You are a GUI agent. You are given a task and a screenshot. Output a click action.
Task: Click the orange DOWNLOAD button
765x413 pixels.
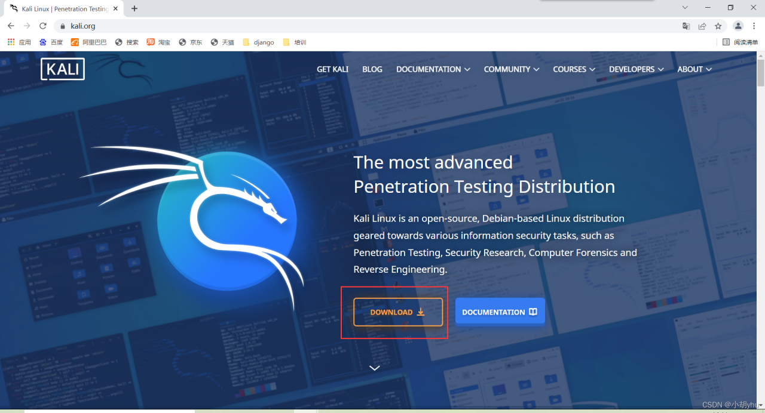tap(398, 312)
